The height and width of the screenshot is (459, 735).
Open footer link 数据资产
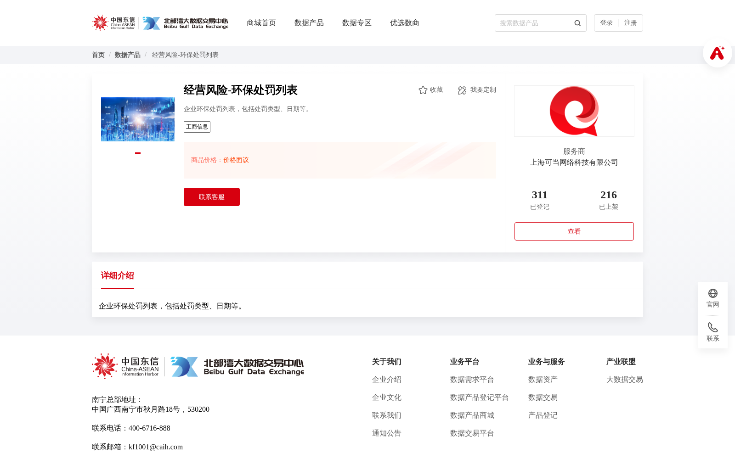[543, 380]
